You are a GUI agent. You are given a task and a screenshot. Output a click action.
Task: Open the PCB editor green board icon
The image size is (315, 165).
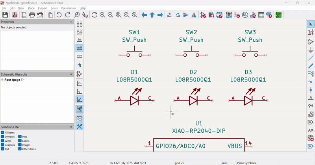pyautogui.click(x=279, y=15)
